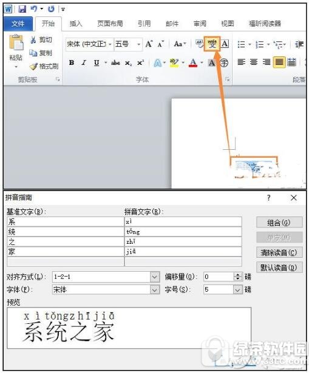Click the Save icon in quick access toolbar
This screenshot has height=373, width=309.
click(22, 9)
